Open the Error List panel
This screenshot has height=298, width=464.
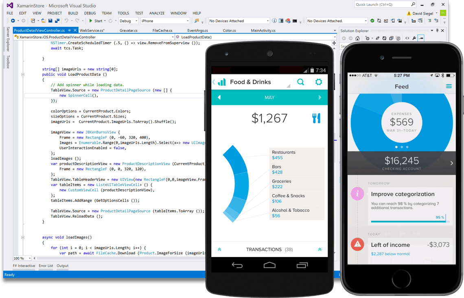pyautogui.click(x=46, y=265)
